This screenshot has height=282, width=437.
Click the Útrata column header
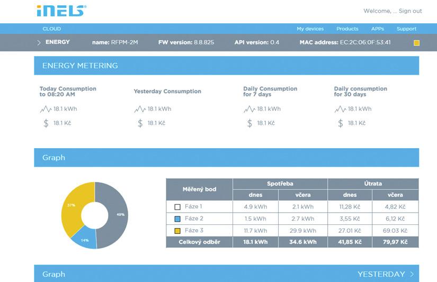(x=373, y=184)
